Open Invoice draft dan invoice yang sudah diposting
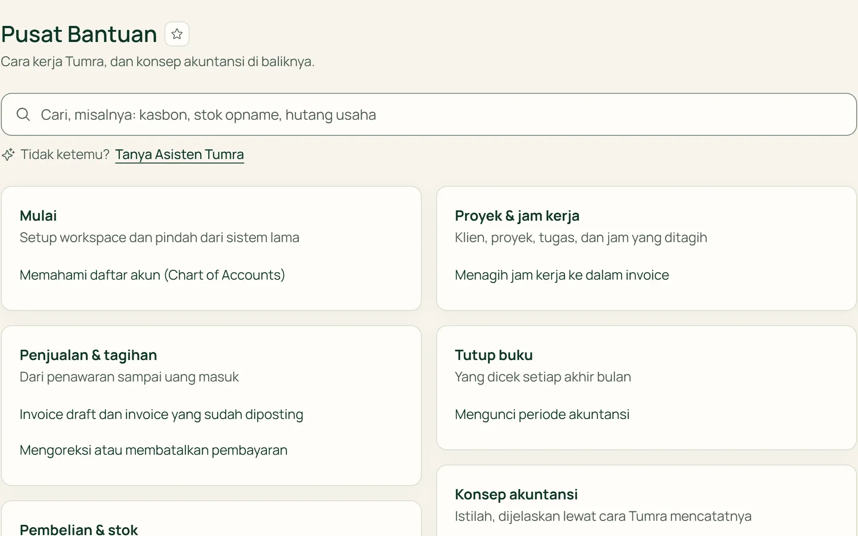The width and height of the screenshot is (858, 536). click(161, 415)
